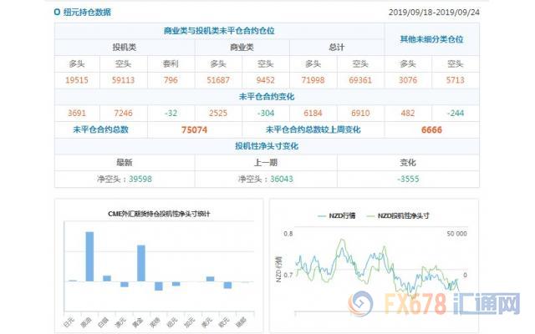The height and width of the screenshot is (334, 535).
Task: Select the value 3076
Action: [x=408, y=80]
